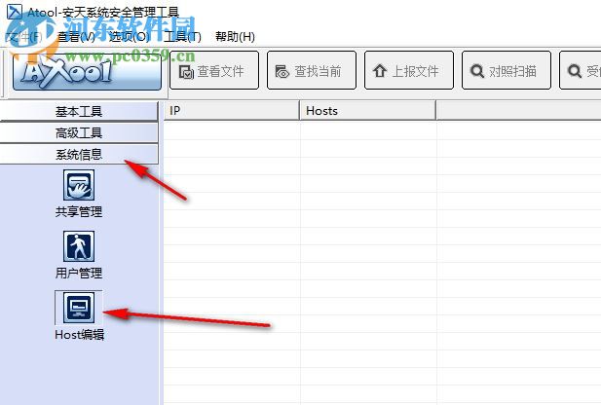Click the 共享管理 label text

tap(79, 212)
